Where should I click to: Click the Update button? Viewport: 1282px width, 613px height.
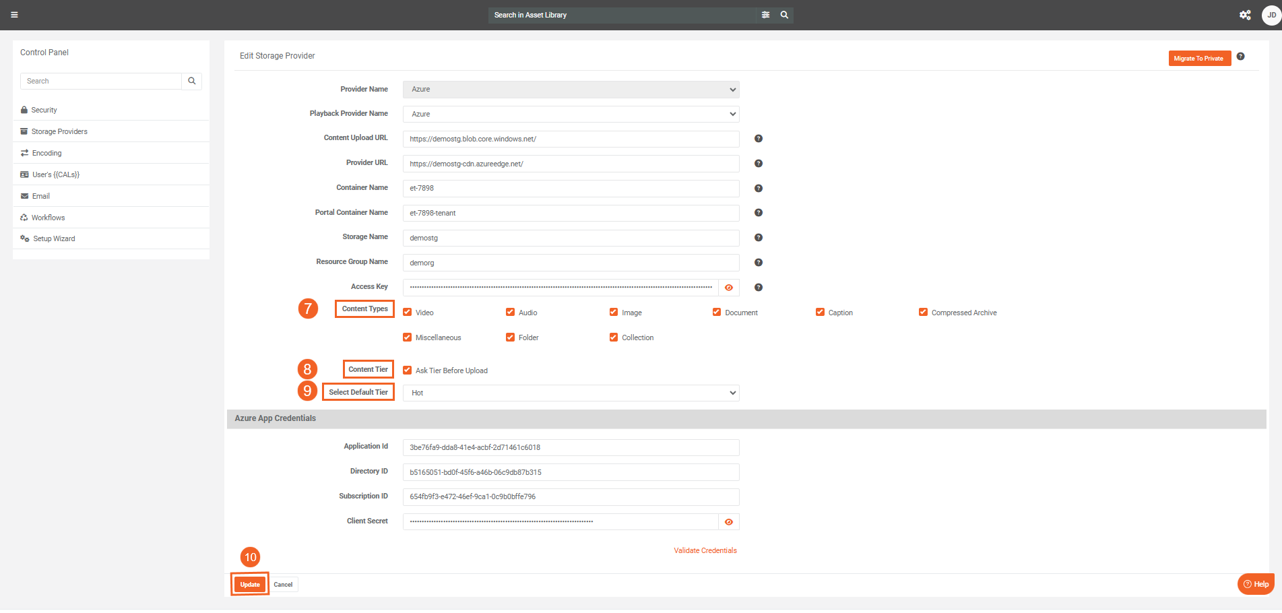(250, 585)
